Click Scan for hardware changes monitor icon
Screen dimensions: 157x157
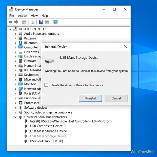coord(55,22)
